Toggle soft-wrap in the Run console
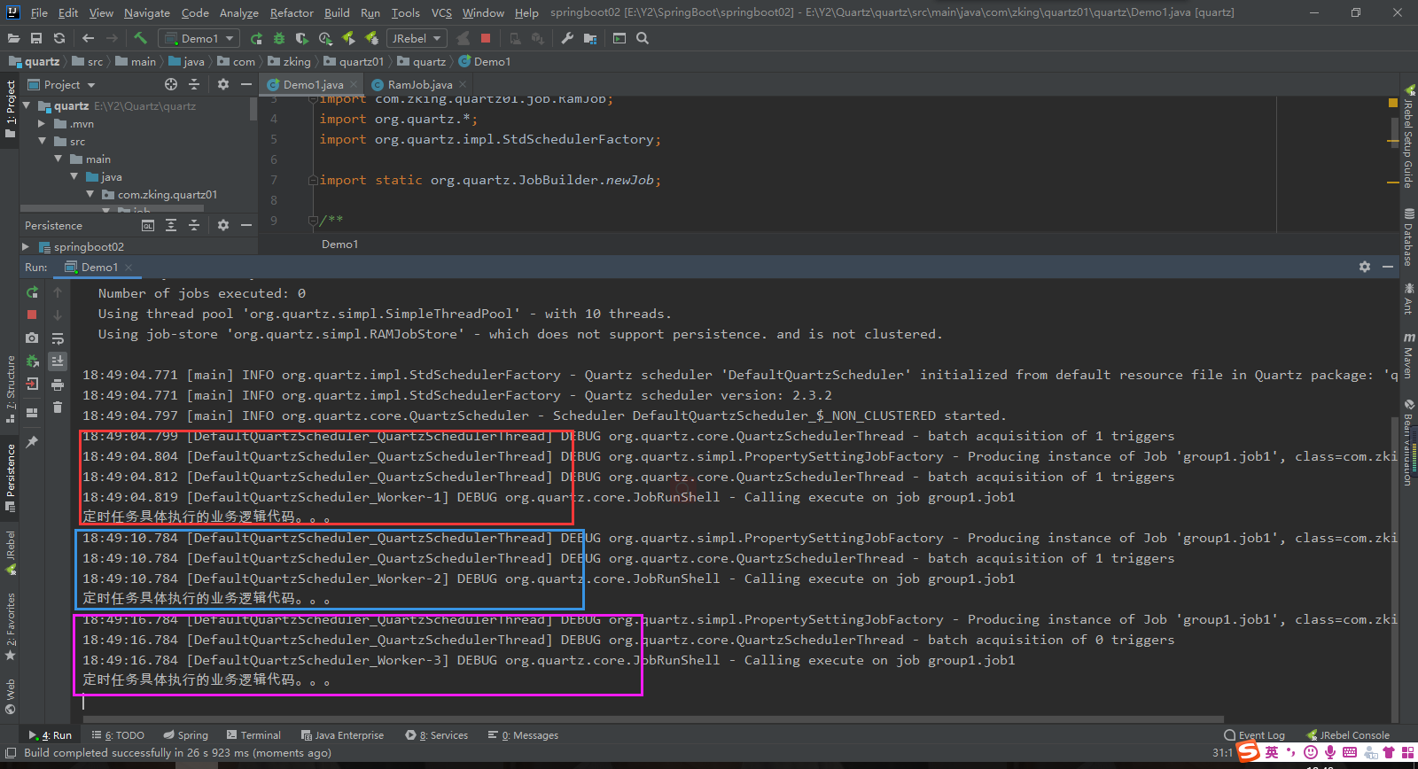The image size is (1418, 769). 58,338
